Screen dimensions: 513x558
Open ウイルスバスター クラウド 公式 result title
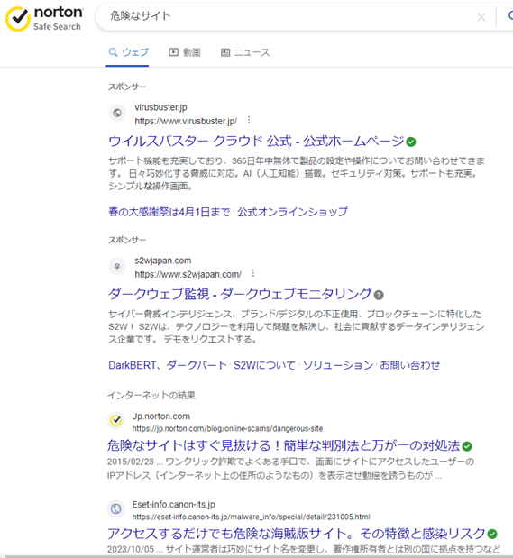coord(256,142)
